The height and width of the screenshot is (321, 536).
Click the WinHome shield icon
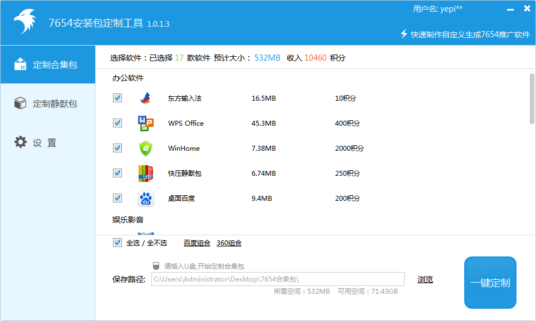click(x=146, y=149)
